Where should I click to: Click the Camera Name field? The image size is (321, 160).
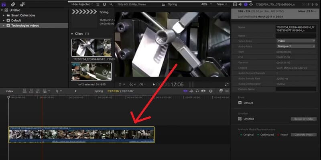[296, 89]
